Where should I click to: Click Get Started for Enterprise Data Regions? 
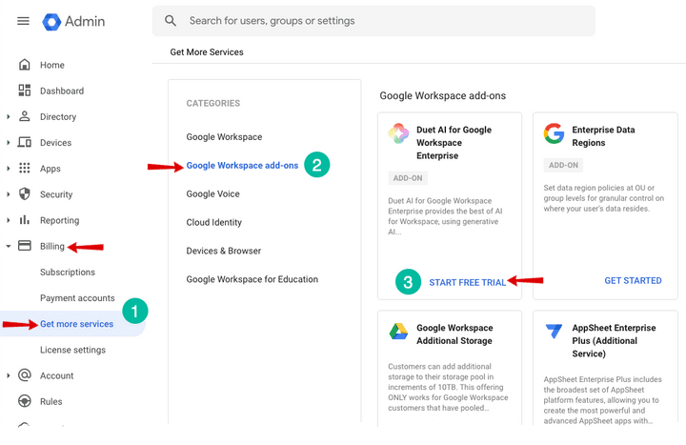633,281
